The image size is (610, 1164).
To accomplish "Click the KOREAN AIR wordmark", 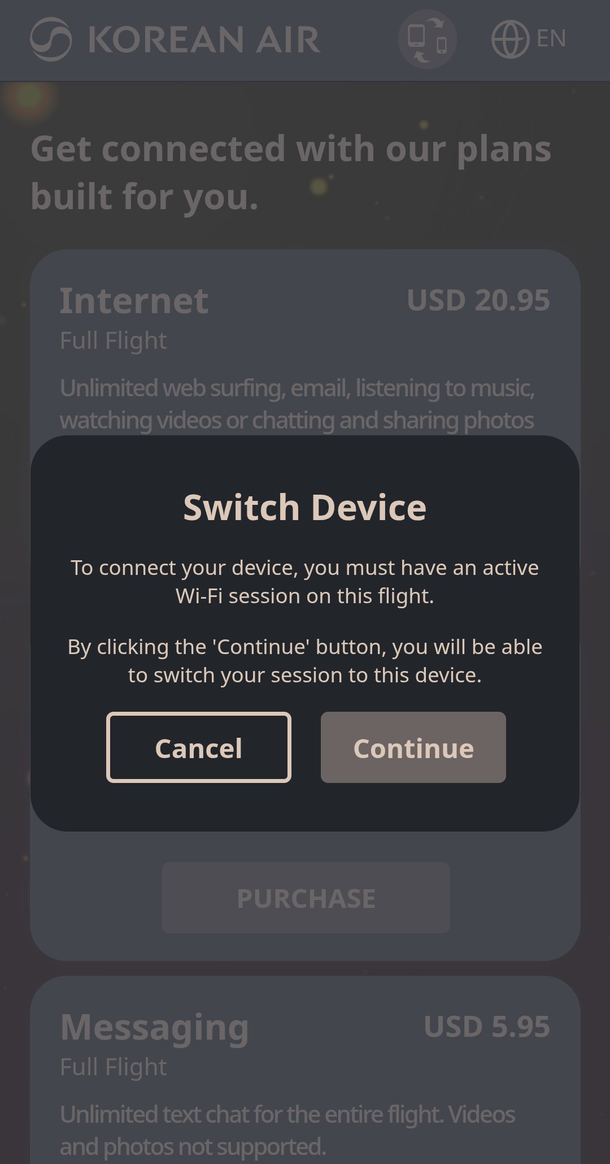I will pos(204,40).
